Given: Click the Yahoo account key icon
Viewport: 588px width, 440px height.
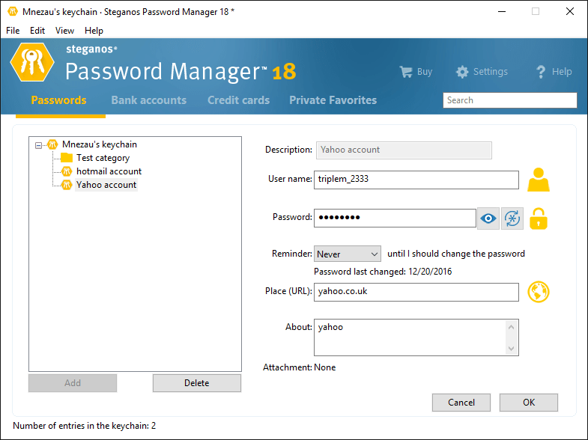Looking at the screenshot, I should (67, 185).
